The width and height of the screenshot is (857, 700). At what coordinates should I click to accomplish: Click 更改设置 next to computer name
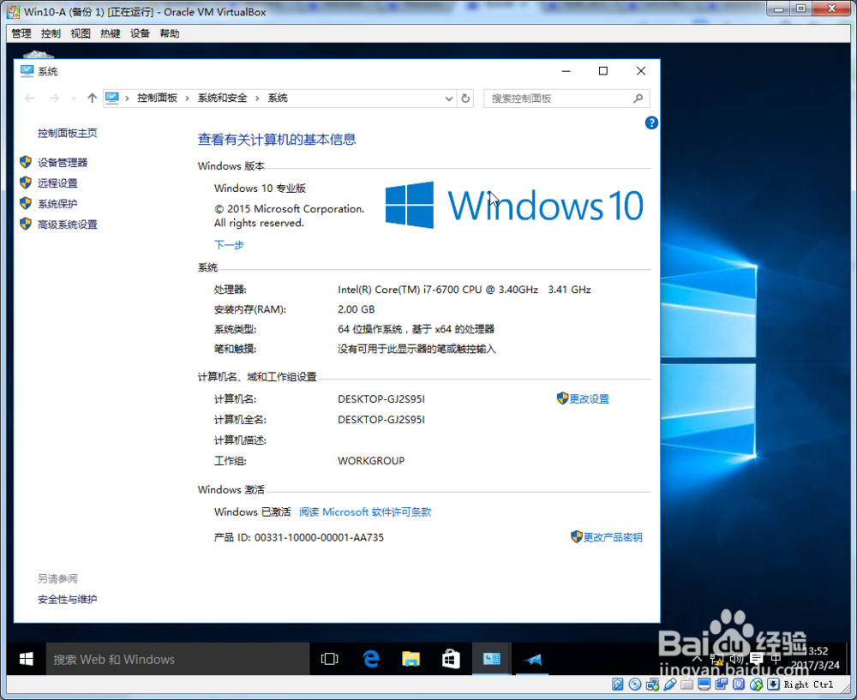click(588, 398)
